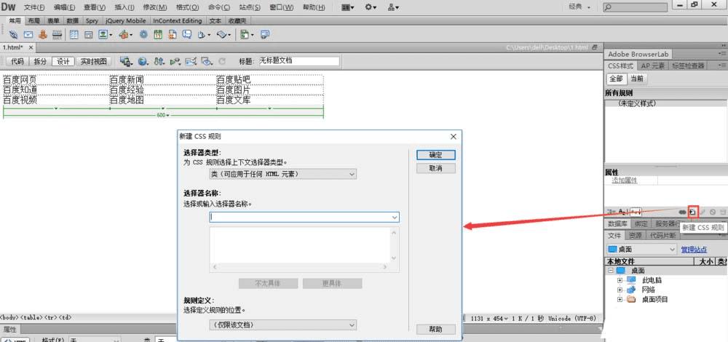
Task: Click the Email Link envelope icon
Action: pyautogui.click(x=28, y=34)
